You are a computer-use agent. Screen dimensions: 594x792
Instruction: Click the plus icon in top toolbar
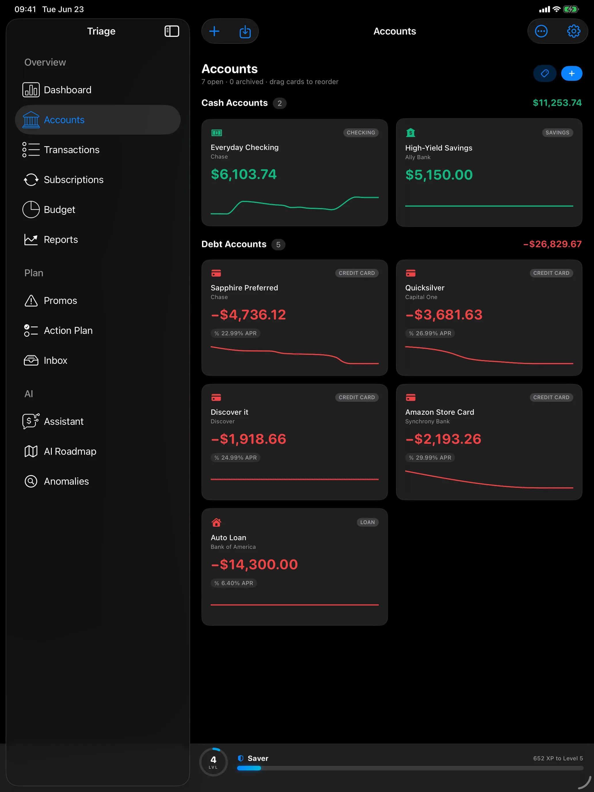214,31
